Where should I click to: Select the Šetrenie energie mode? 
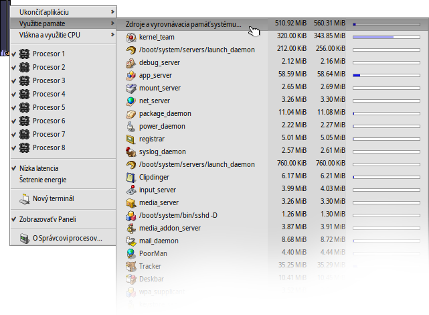click(x=63, y=180)
